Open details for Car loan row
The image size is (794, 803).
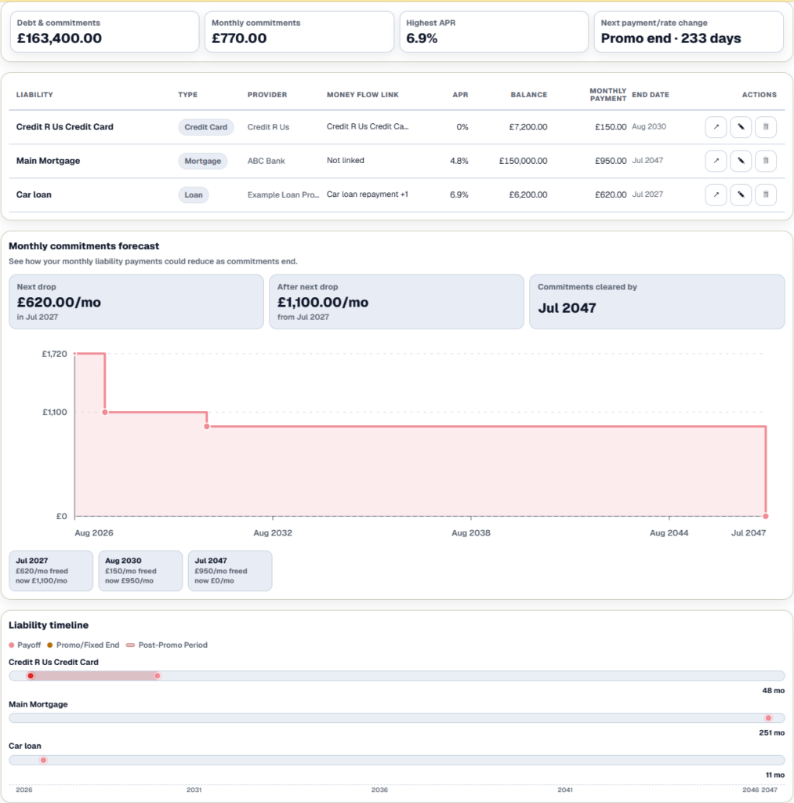[716, 194]
